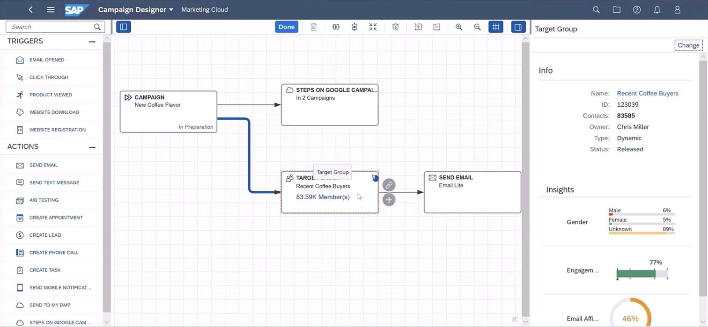This screenshot has width=708, height=327.
Task: Toggle the grid display in the canvas toolbar
Action: pos(495,27)
